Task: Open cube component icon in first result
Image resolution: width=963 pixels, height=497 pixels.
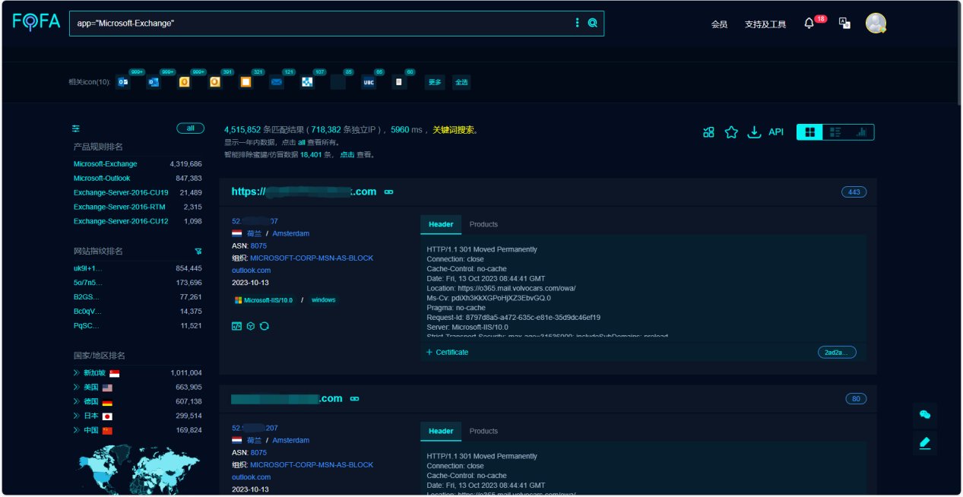Action: tap(250, 326)
